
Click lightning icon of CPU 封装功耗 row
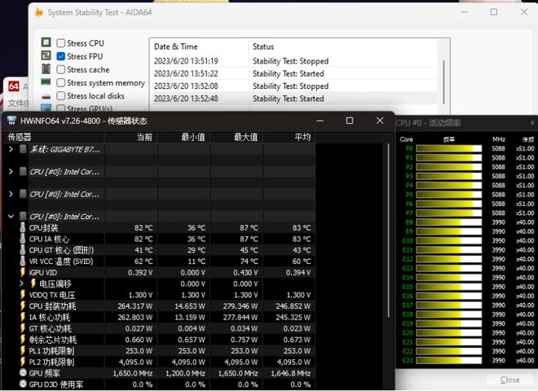[x=23, y=305]
